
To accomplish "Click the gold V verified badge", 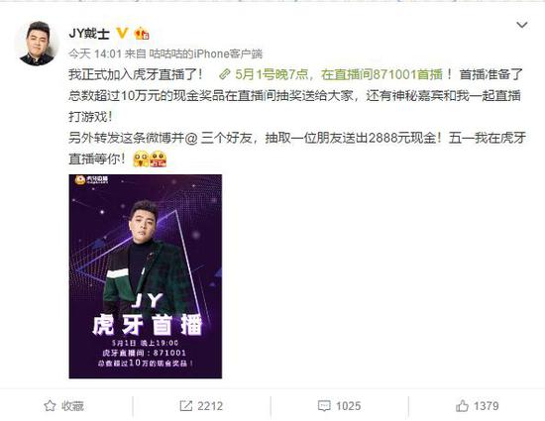I will [x=122, y=34].
